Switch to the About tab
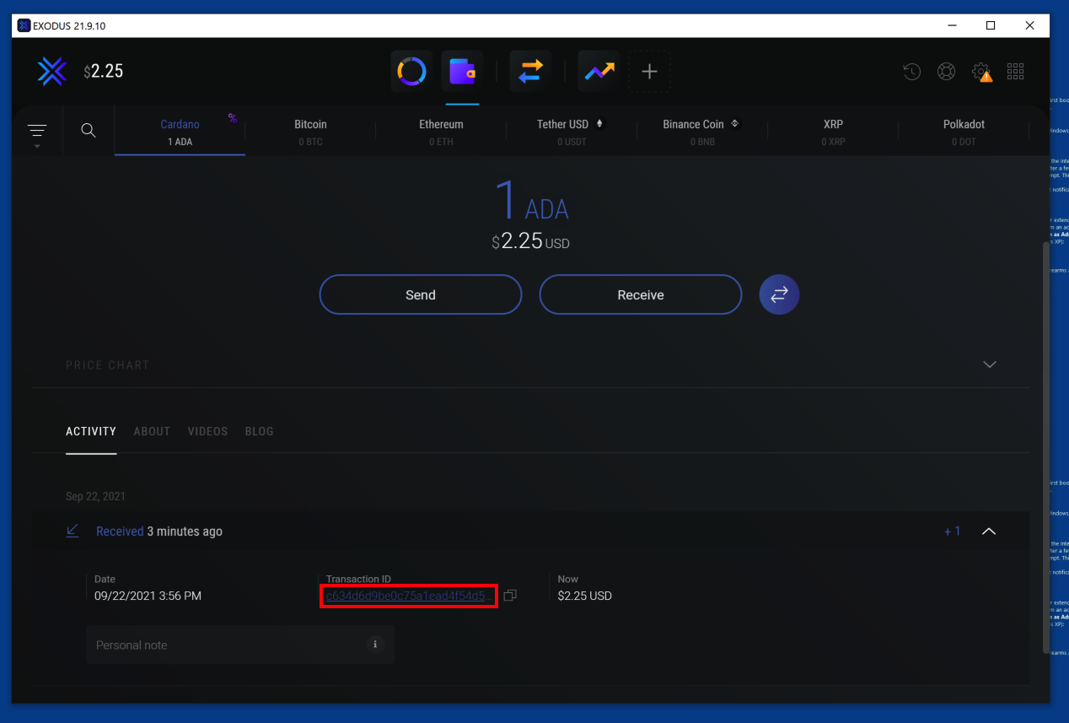This screenshot has height=723, width=1069. (x=152, y=431)
